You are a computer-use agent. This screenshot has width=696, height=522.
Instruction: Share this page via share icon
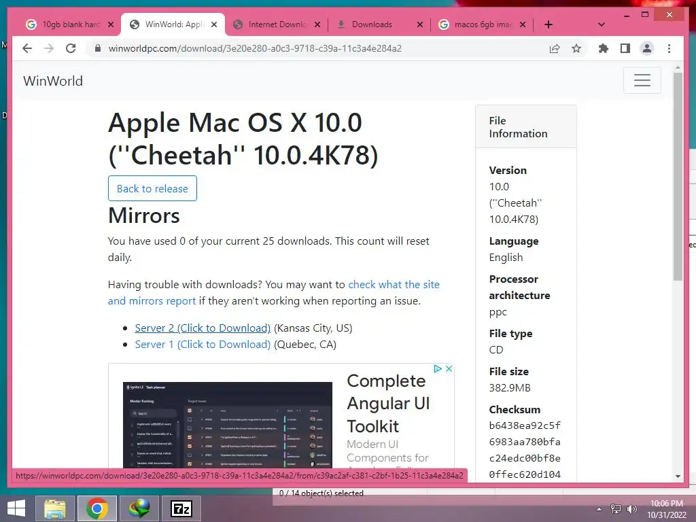click(x=555, y=48)
